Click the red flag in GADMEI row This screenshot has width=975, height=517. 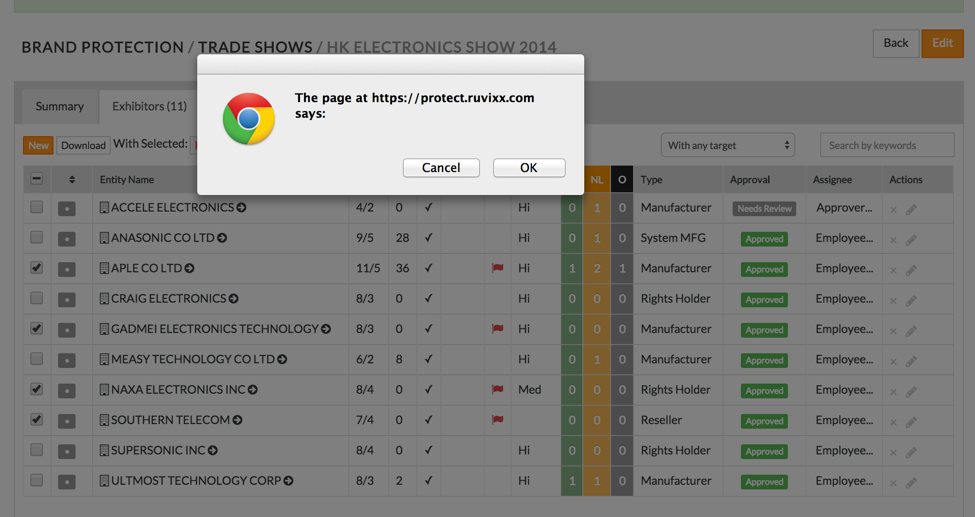click(497, 328)
